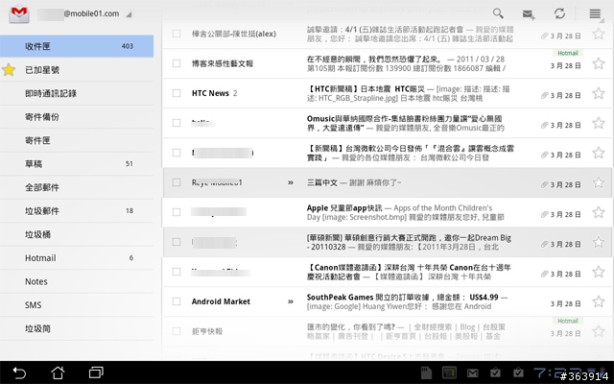Screen dimensions: 614x384
Task: Open the 寄件備份 sent mail label
Action: 77,117
